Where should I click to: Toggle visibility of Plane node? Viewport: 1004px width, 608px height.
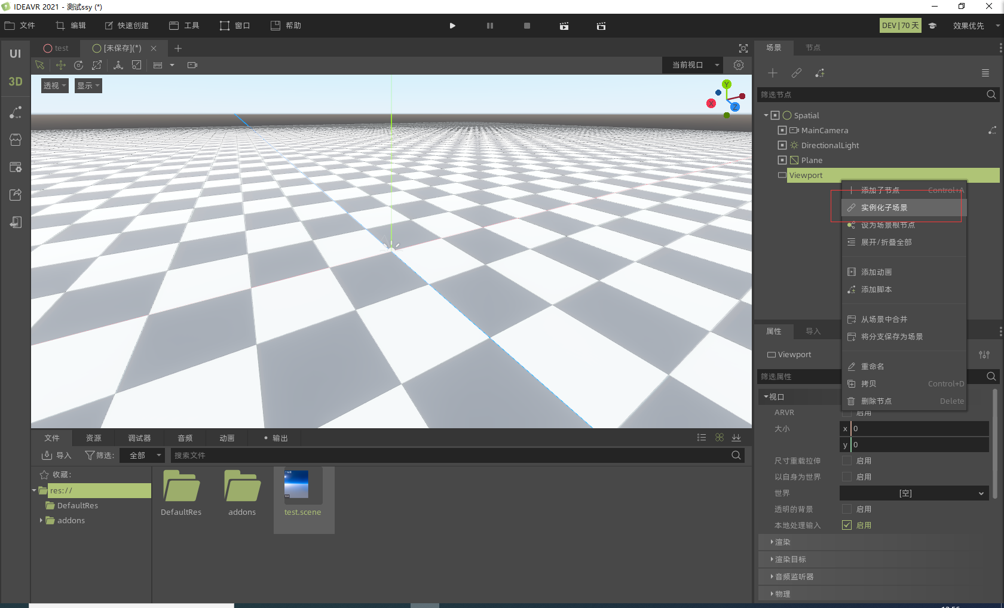tap(782, 160)
